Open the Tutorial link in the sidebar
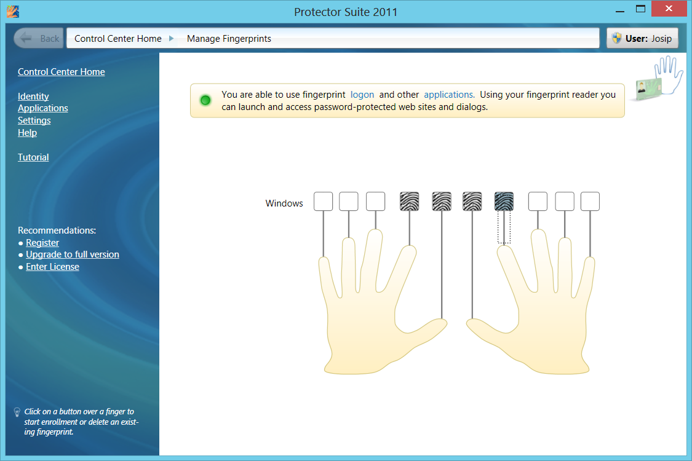Screen dimensions: 692x461 click(33, 157)
